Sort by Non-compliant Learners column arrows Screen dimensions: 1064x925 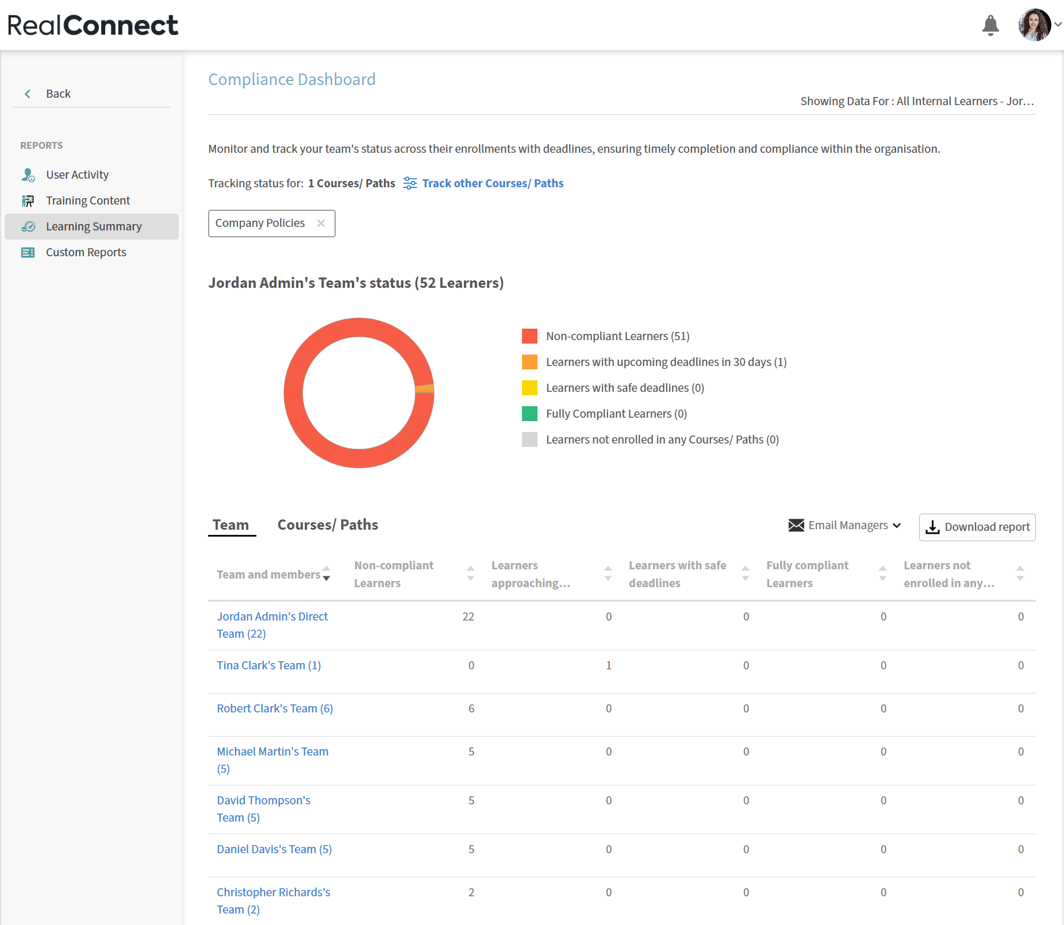coord(471,574)
